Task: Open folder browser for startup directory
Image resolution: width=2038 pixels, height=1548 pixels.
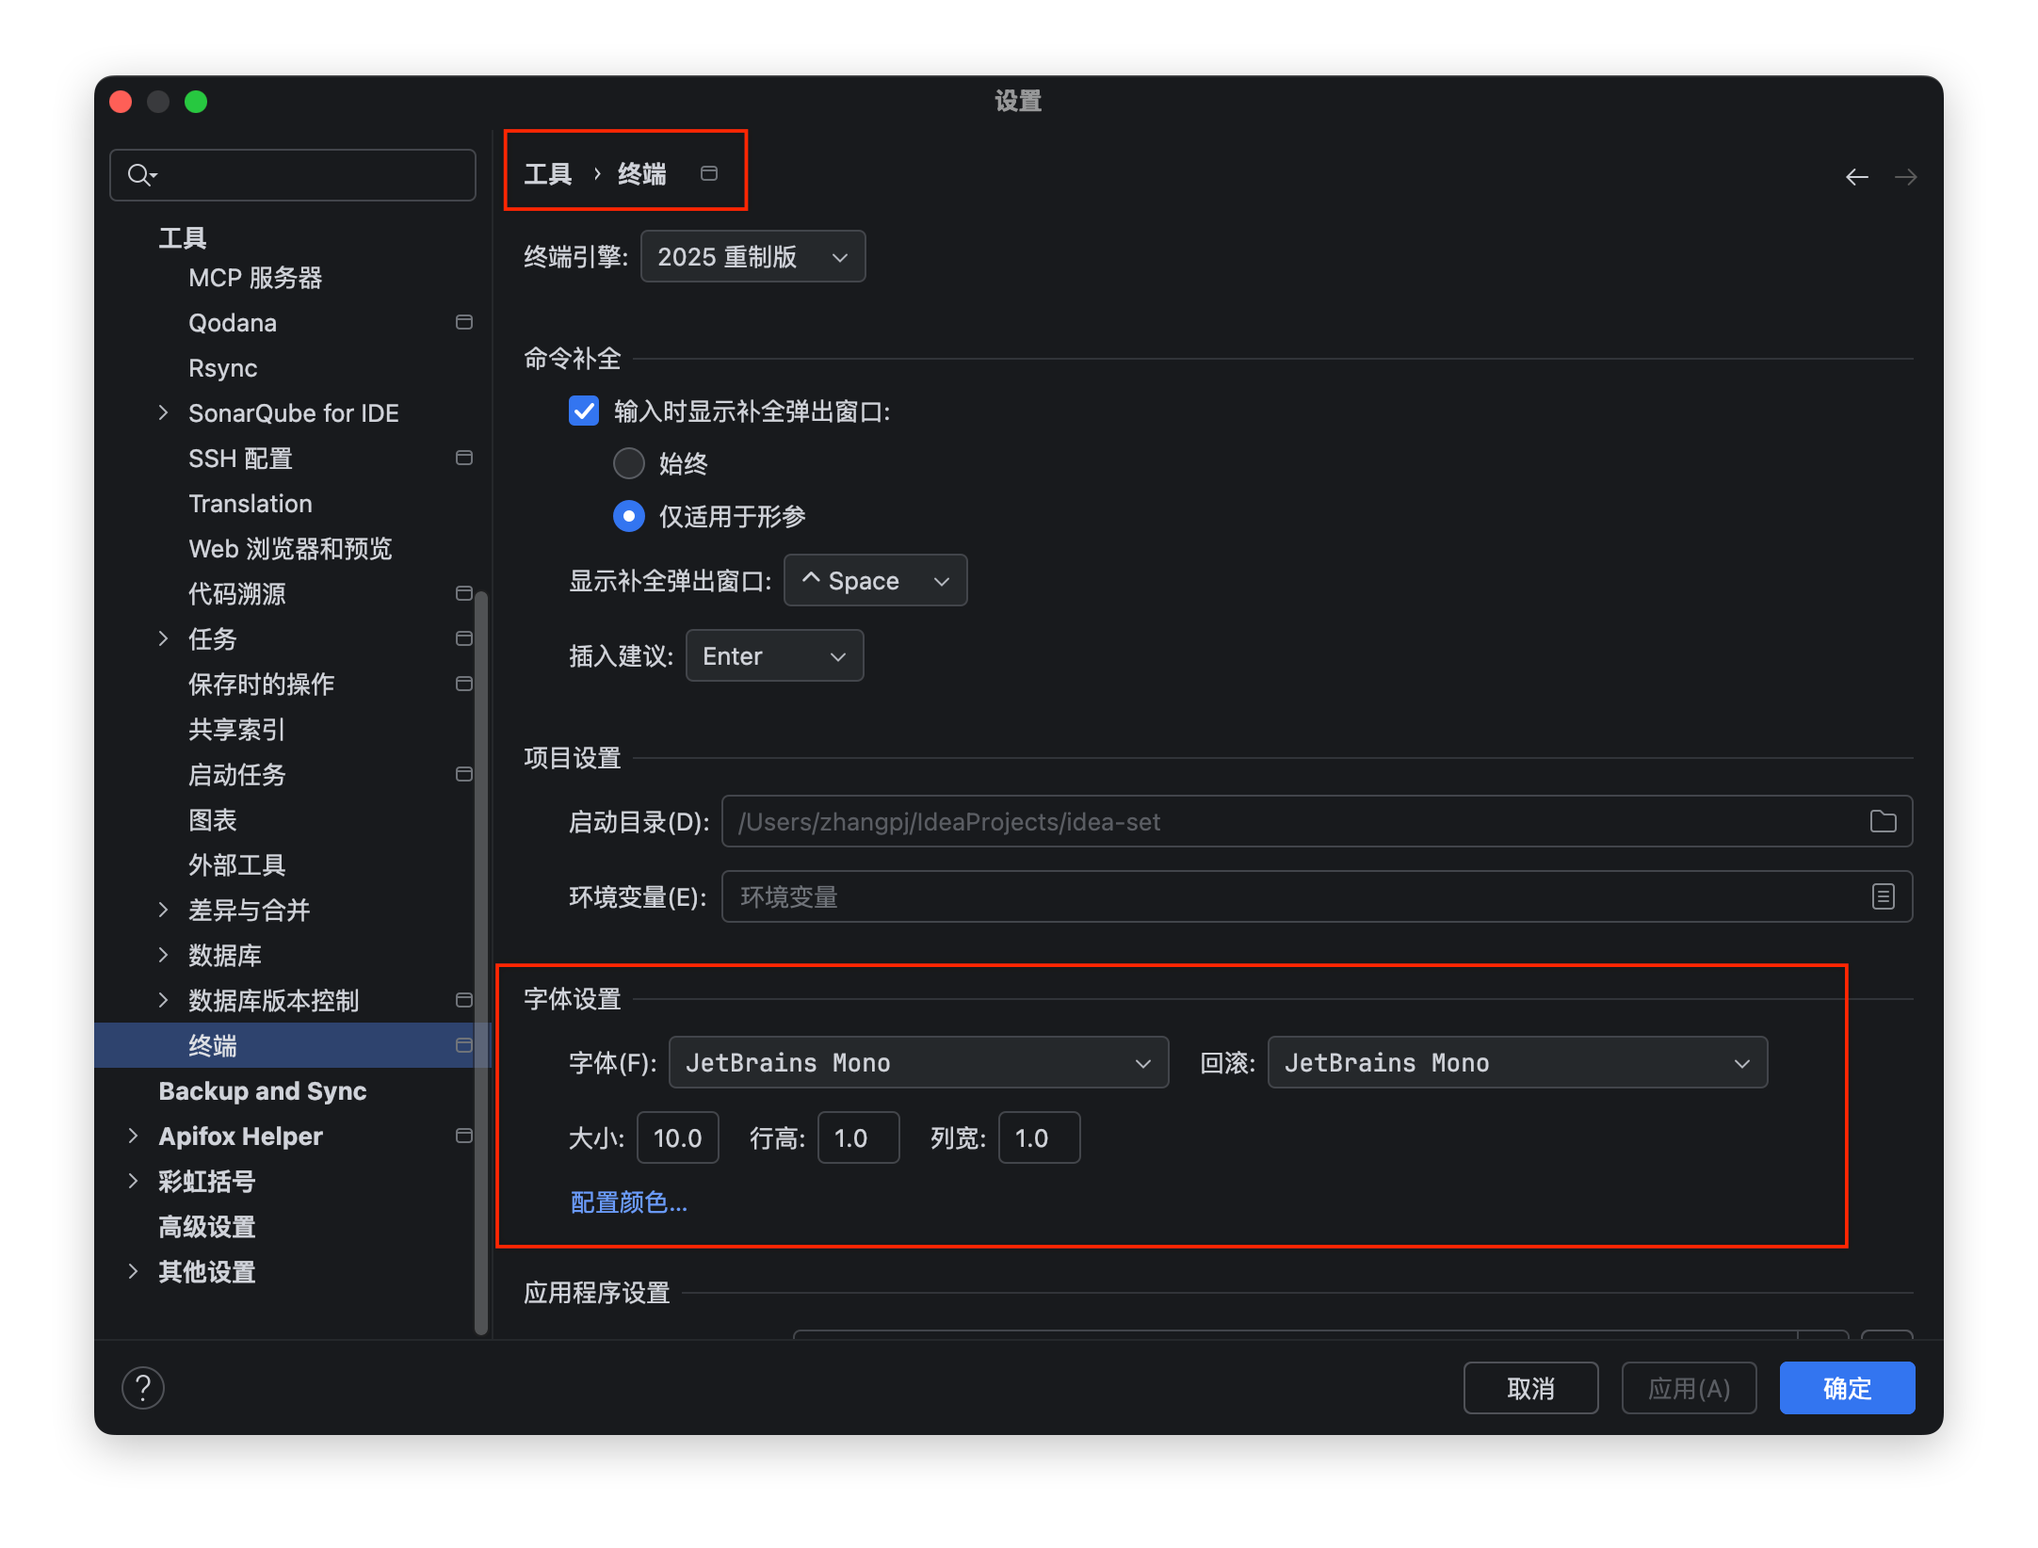Action: [x=1883, y=821]
